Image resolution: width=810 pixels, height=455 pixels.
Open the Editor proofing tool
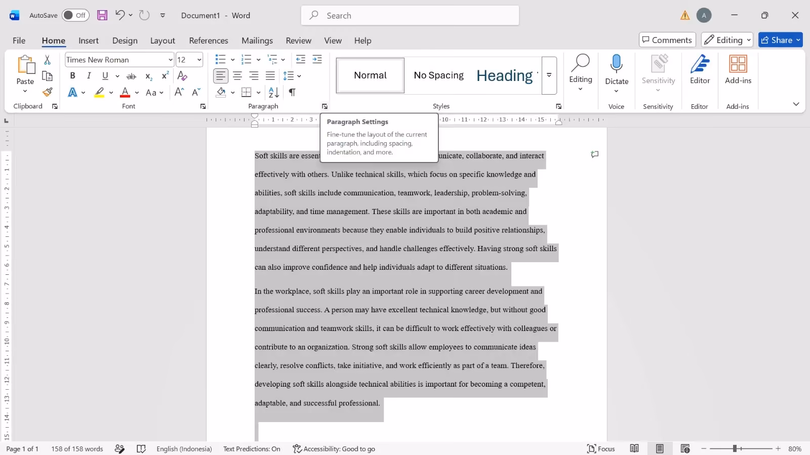(x=700, y=70)
